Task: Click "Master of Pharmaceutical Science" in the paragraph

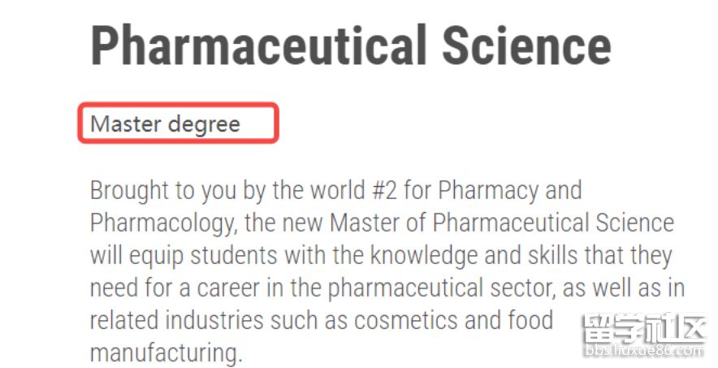Action: [x=502, y=223]
